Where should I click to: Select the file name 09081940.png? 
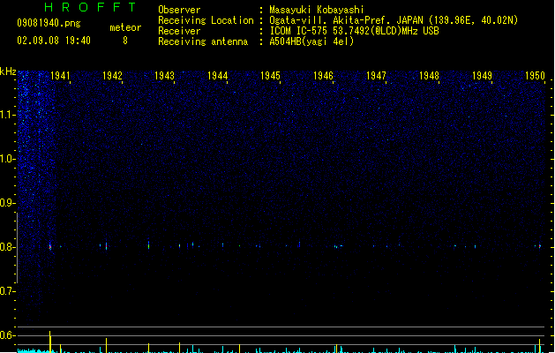(x=49, y=23)
